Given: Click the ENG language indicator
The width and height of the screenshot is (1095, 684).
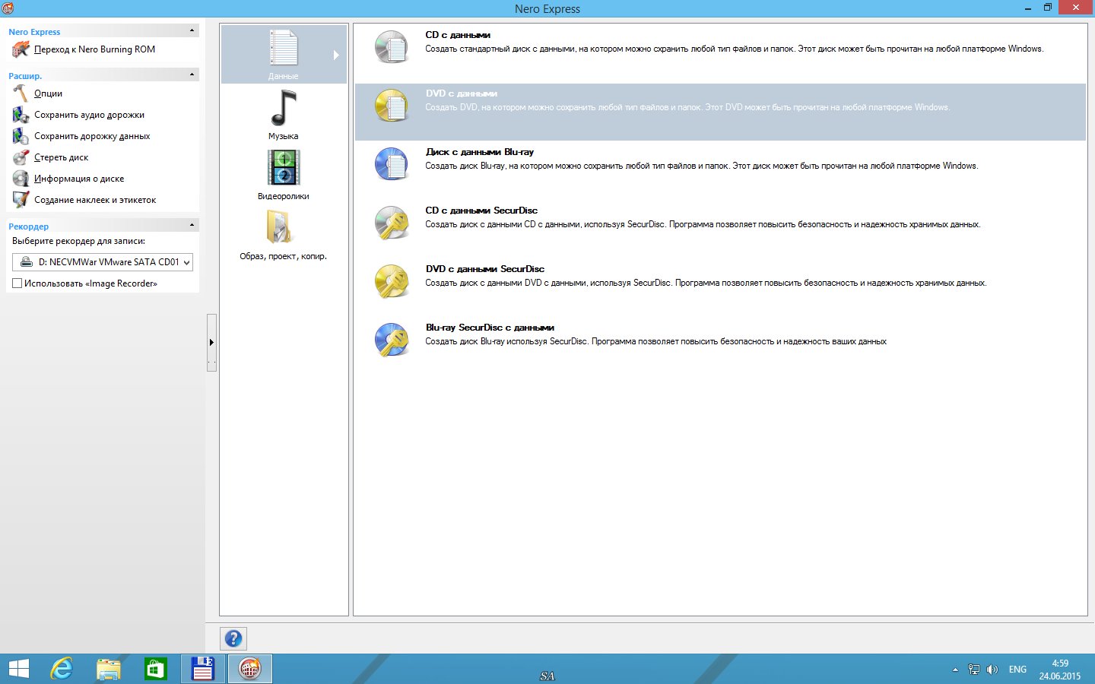Looking at the screenshot, I should (x=1017, y=670).
